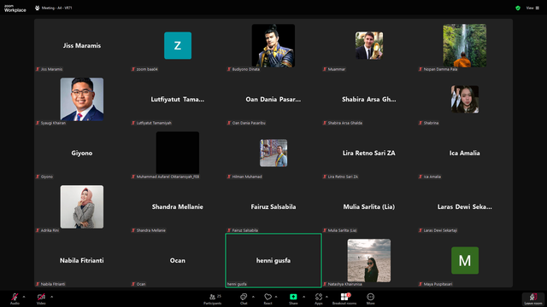
Task: Expand the audio options caret
Action: (x=24, y=297)
